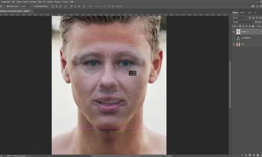The image size is (262, 157).
Task: Open the layer filter type dropdown
Action: (x=239, y=18)
